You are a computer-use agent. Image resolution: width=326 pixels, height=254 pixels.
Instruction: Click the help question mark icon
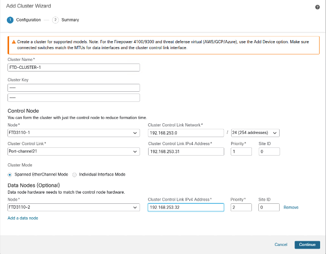(317, 6)
